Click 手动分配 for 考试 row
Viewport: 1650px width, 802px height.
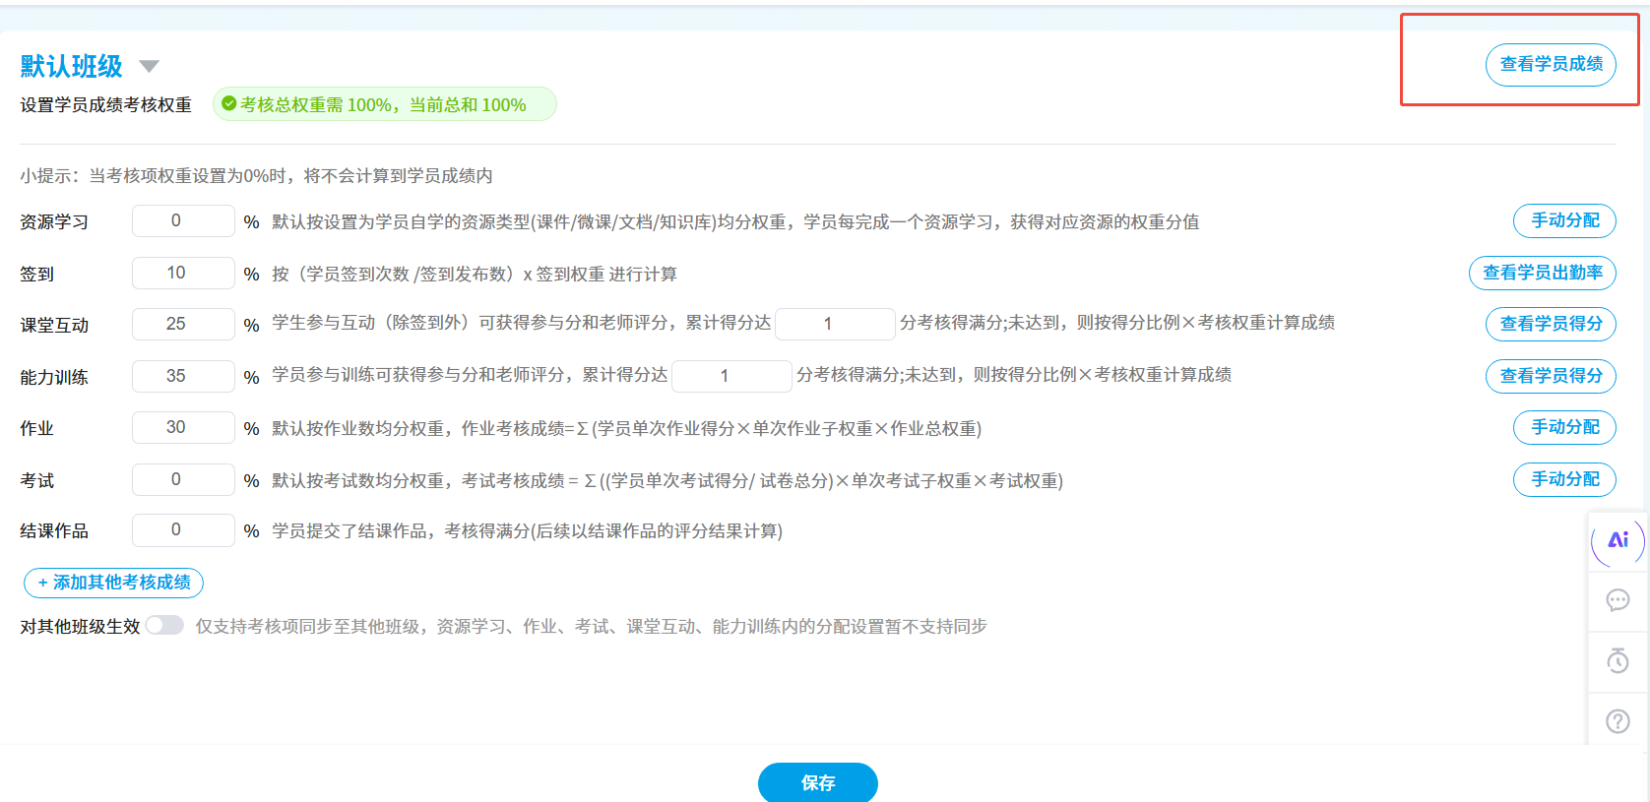pyautogui.click(x=1564, y=479)
